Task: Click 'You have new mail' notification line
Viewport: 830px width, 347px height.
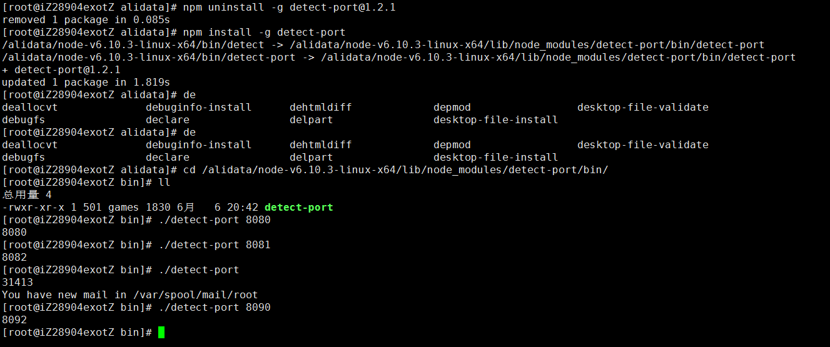Action: 130,294
